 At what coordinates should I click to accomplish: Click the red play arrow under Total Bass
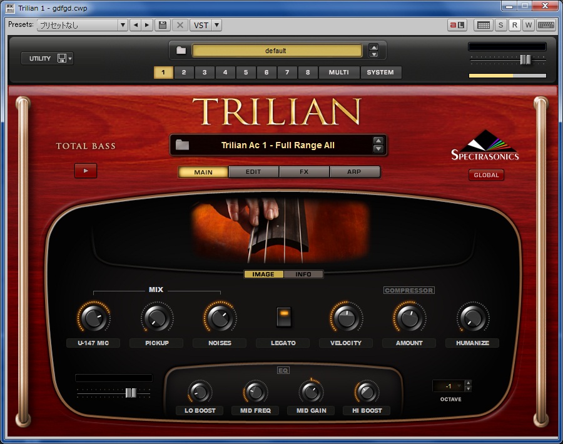pyautogui.click(x=86, y=171)
